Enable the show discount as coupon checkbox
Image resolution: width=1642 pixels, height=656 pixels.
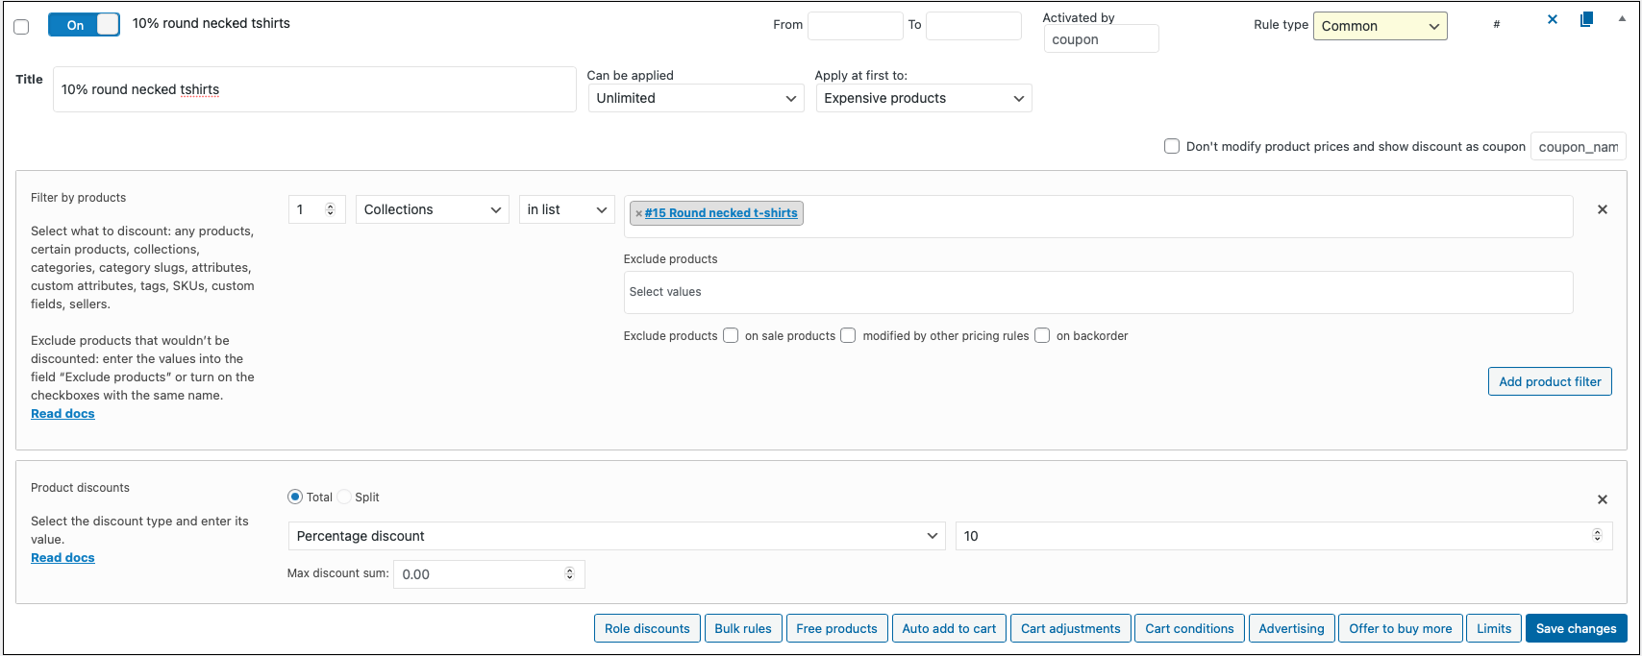click(1171, 146)
